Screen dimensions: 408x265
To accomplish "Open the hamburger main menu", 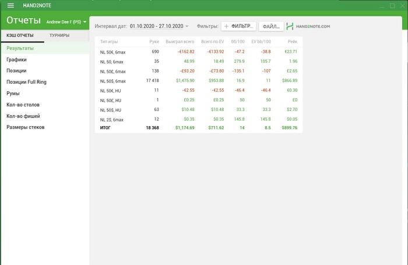I will coord(10,5).
